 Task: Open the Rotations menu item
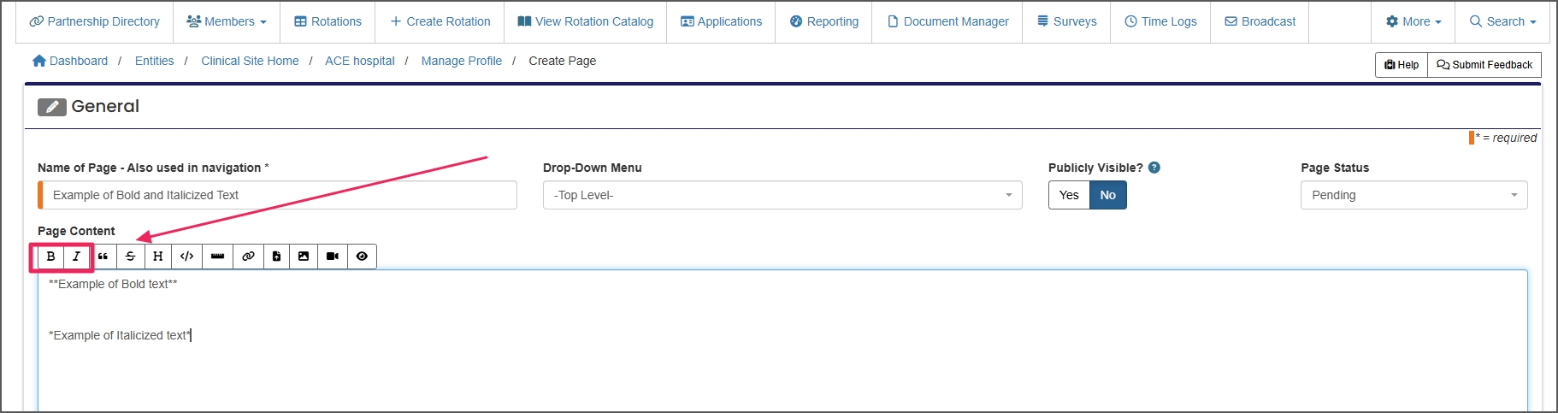[x=328, y=21]
